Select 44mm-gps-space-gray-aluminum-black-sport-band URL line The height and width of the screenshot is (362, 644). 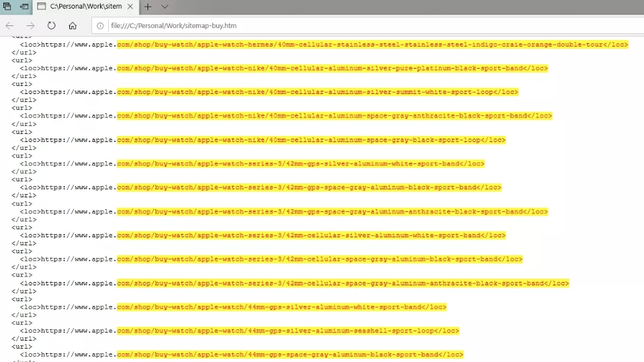242,355
